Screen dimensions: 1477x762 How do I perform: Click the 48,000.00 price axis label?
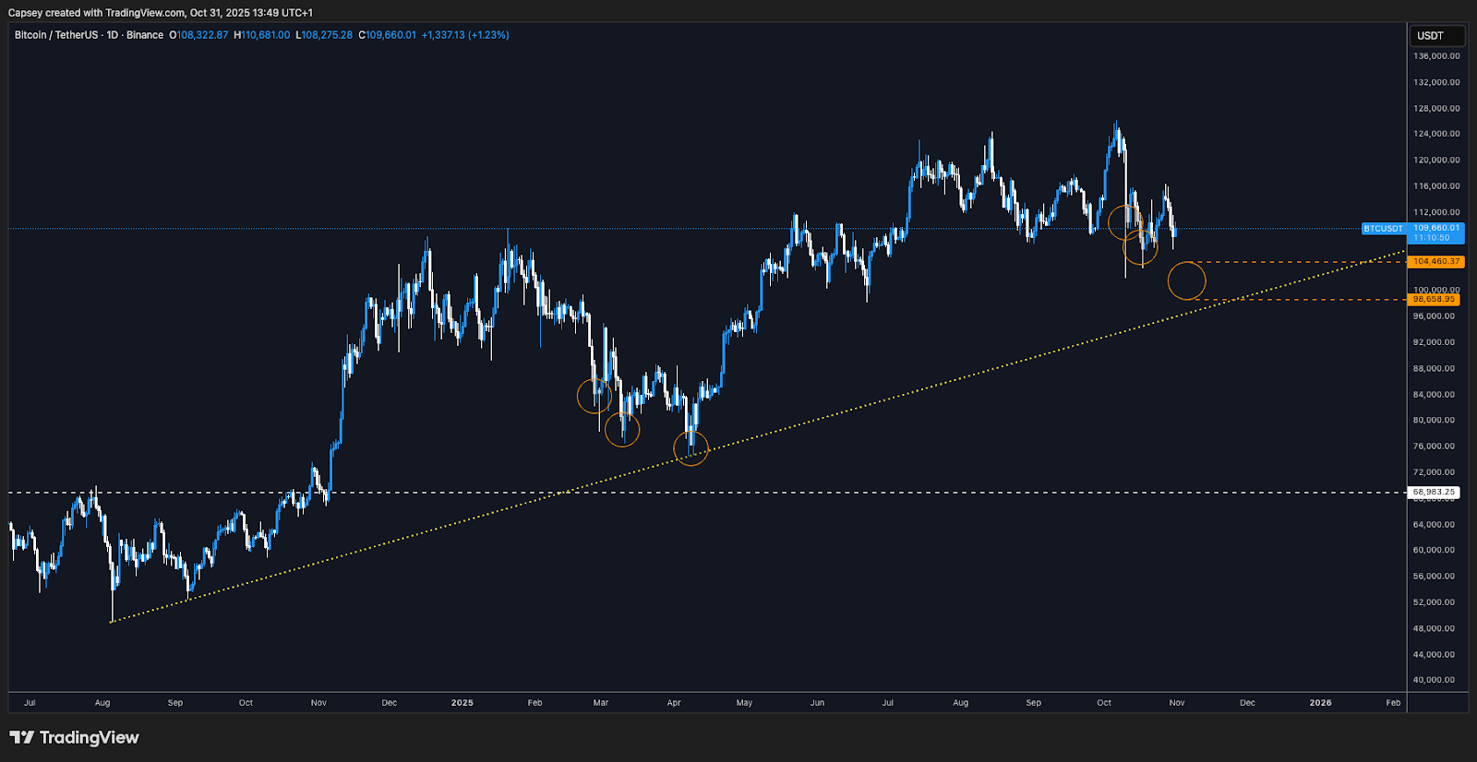pos(1434,629)
